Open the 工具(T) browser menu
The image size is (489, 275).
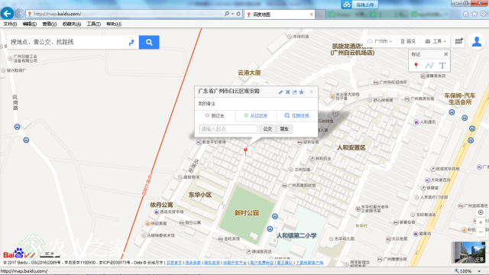[x=93, y=24]
